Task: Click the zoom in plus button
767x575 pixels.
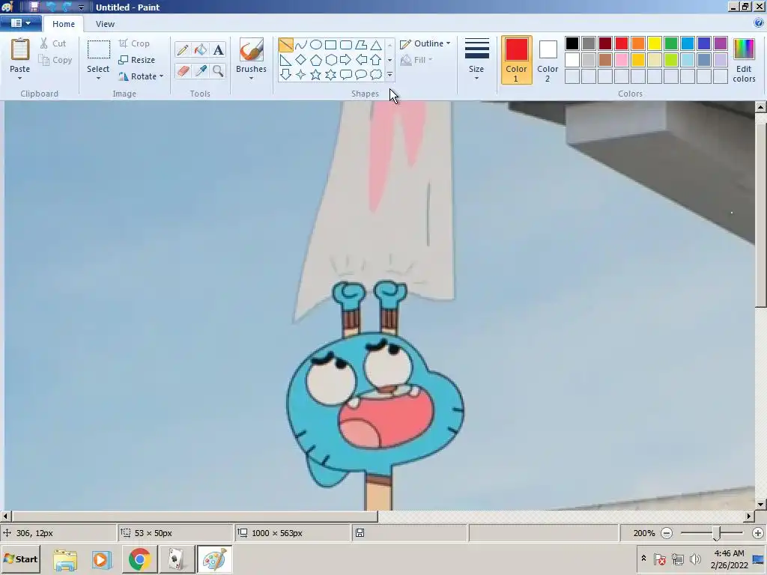Action: coord(758,533)
